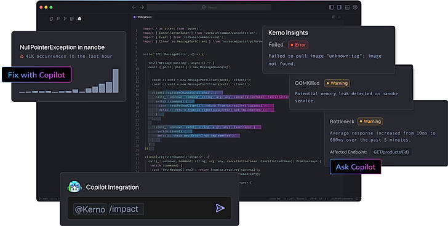The width and height of the screenshot is (448, 226).
Task: Click the '41K occurrences in the last hour' text
Action: [69, 56]
